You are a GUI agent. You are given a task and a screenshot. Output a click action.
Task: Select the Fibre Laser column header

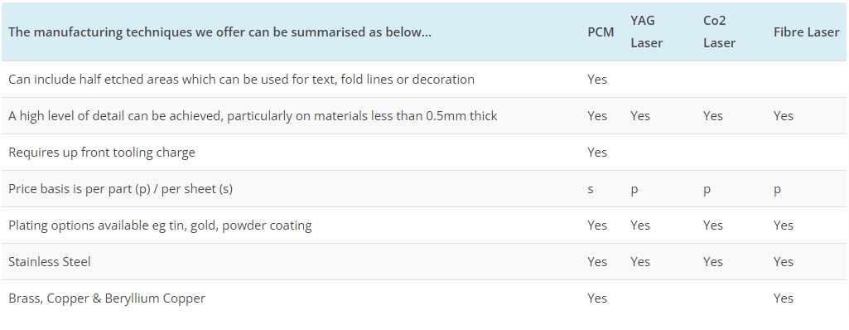[806, 32]
